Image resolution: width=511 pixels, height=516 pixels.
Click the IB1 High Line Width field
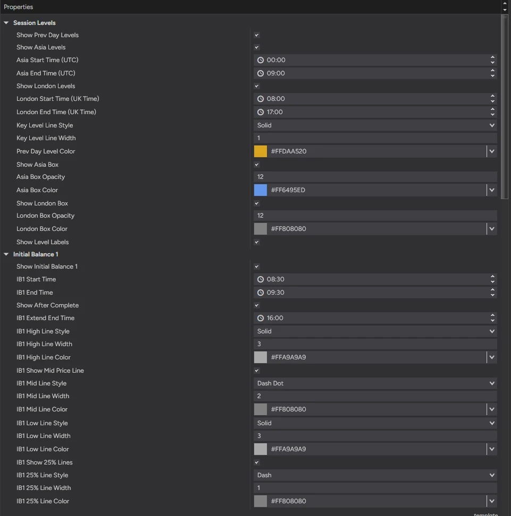point(375,344)
